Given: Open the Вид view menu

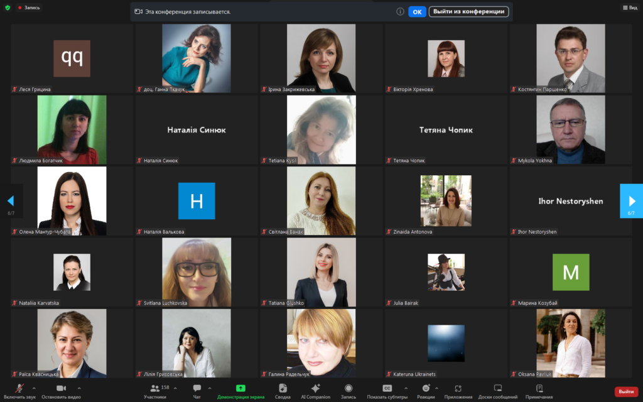Looking at the screenshot, I should click(x=629, y=8).
